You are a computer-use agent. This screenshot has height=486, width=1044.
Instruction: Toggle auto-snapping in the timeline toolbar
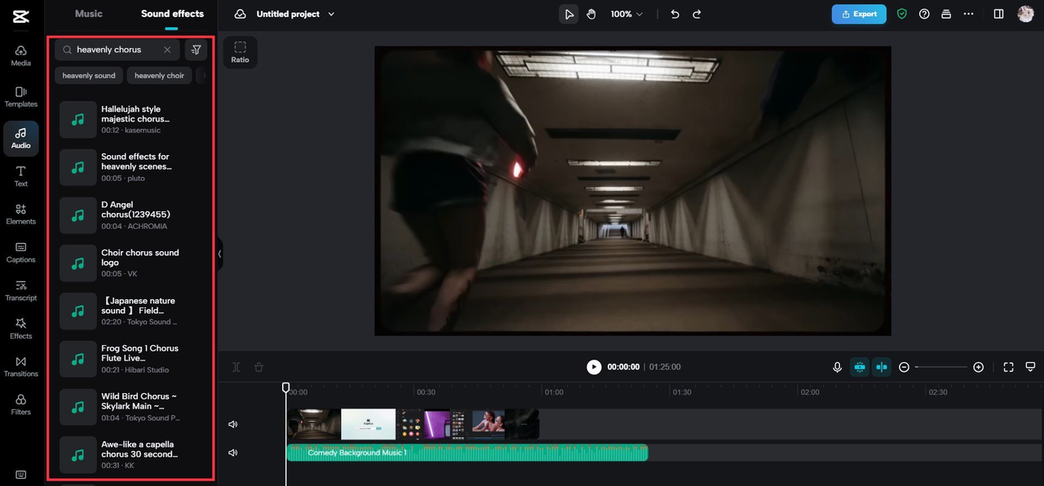[859, 367]
